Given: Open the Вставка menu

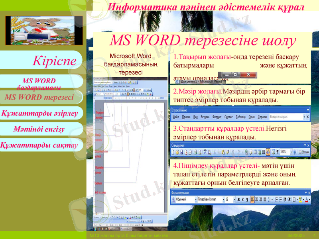Looking at the screenshot, I should [205, 116].
